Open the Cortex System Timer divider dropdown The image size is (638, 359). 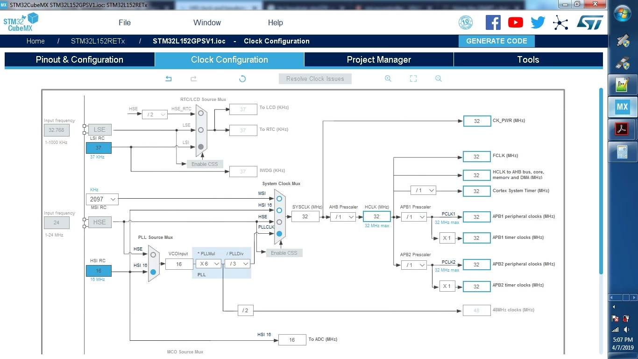pyautogui.click(x=423, y=191)
